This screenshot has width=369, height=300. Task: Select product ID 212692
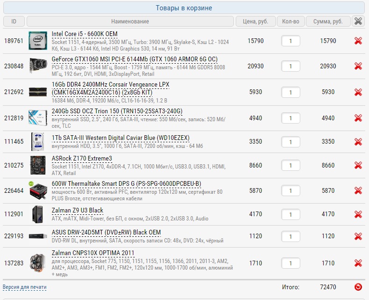click(x=14, y=92)
